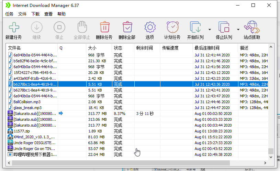
Task: Sort by the 状态 column header
Action: [x=123, y=48]
